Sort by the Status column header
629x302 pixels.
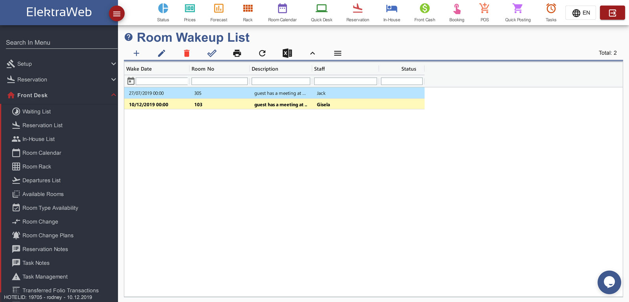(408, 69)
